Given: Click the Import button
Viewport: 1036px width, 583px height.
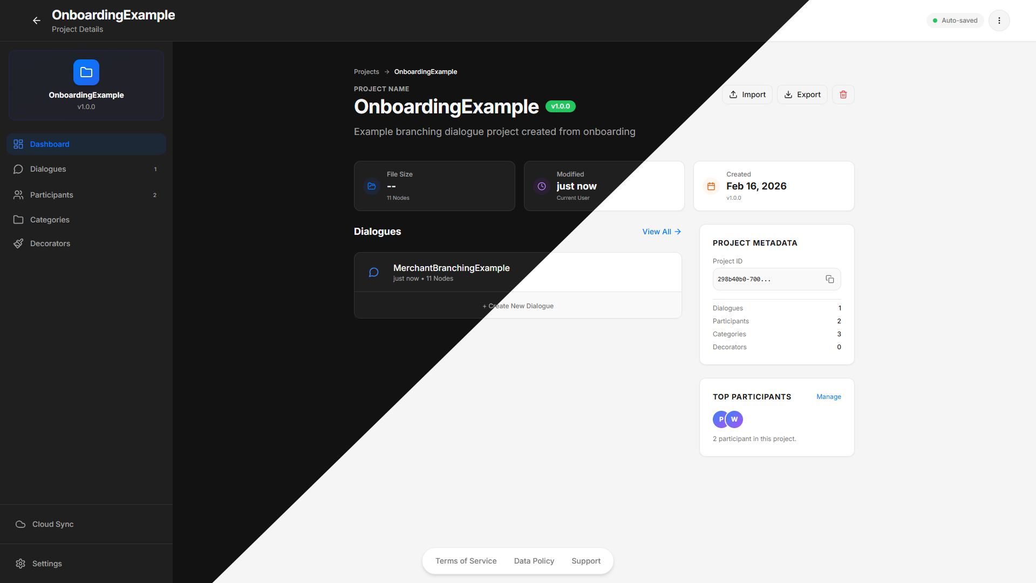Looking at the screenshot, I should point(747,94).
